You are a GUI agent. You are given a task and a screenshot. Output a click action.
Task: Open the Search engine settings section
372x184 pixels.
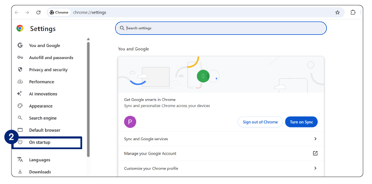(x=43, y=118)
